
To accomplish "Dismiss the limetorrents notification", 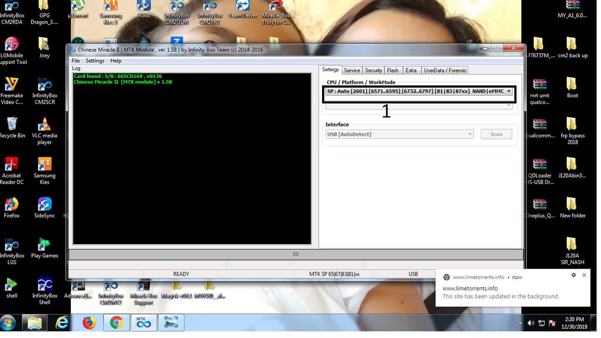I will (x=584, y=275).
